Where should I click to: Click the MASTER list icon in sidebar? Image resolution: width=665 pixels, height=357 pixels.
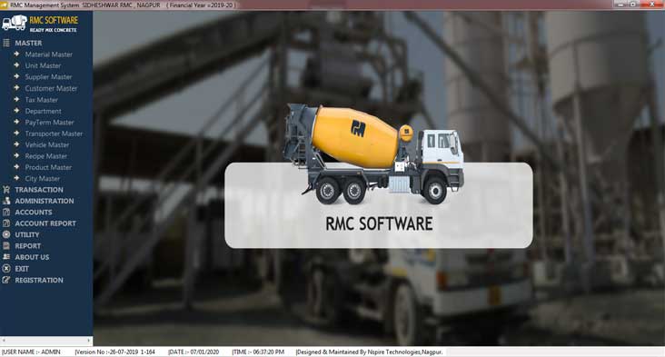(6, 43)
